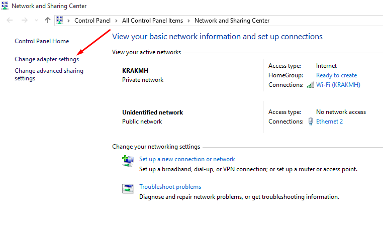Image resolution: width=383 pixels, height=237 pixels.
Task: Select the Private network label
Action: coord(143,80)
